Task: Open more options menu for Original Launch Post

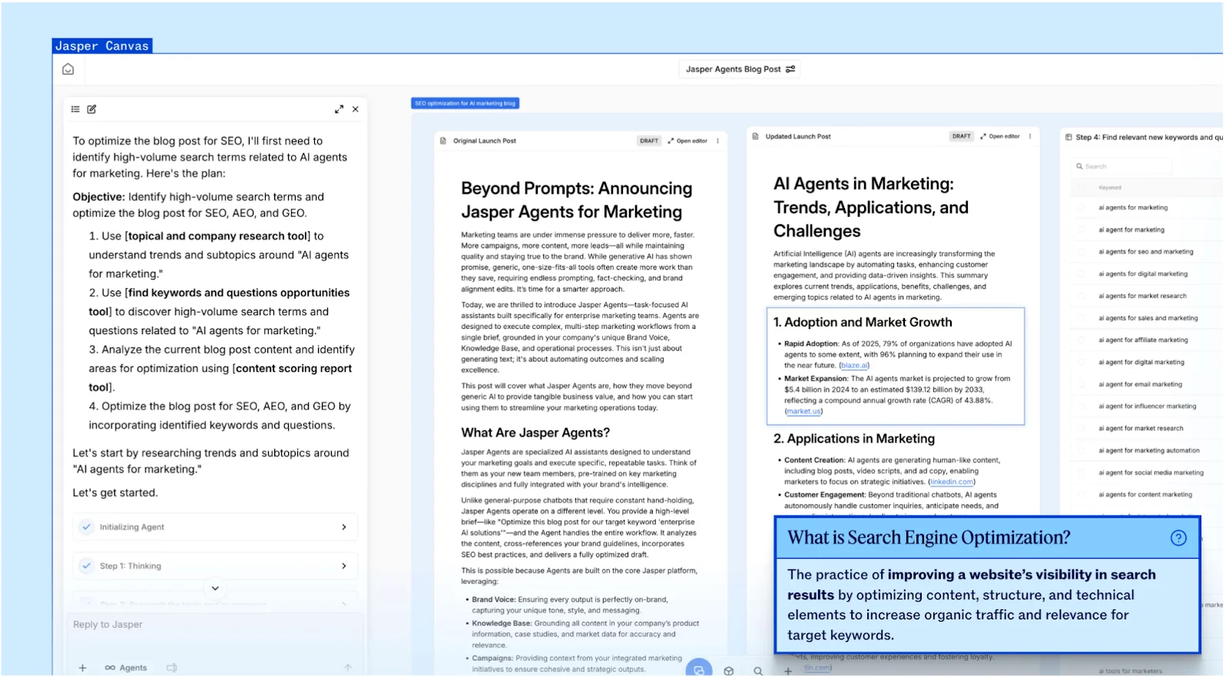Action: (718, 141)
